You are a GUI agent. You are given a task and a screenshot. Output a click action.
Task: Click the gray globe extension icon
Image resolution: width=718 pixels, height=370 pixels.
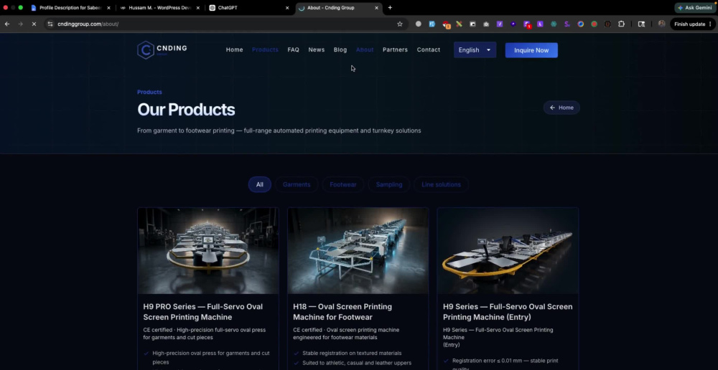coord(419,24)
